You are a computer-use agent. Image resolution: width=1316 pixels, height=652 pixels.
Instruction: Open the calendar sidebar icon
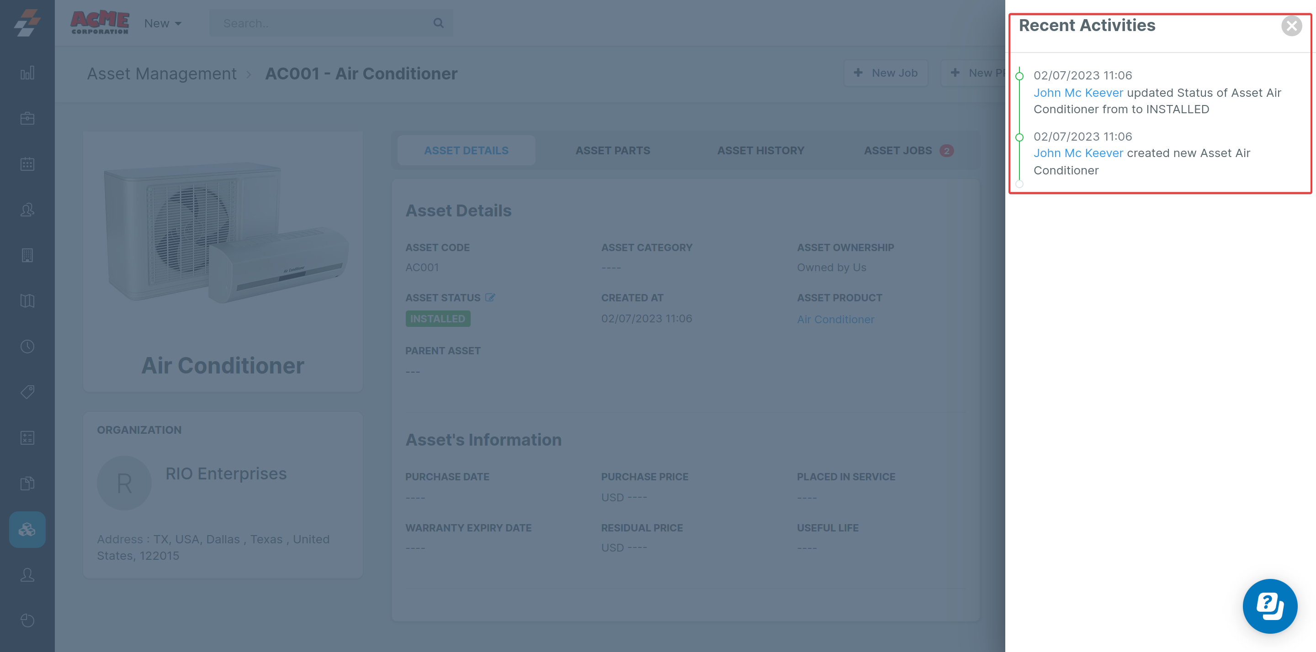click(x=27, y=164)
